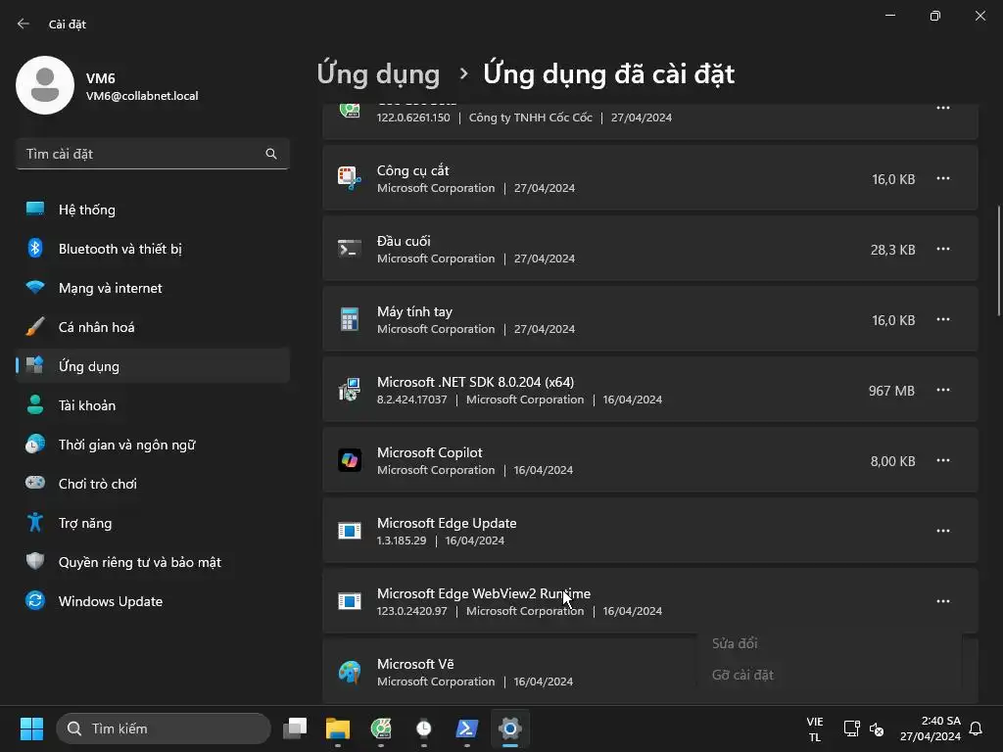
Task: Click the Microsoft .NET SDK icon
Action: coord(350,390)
